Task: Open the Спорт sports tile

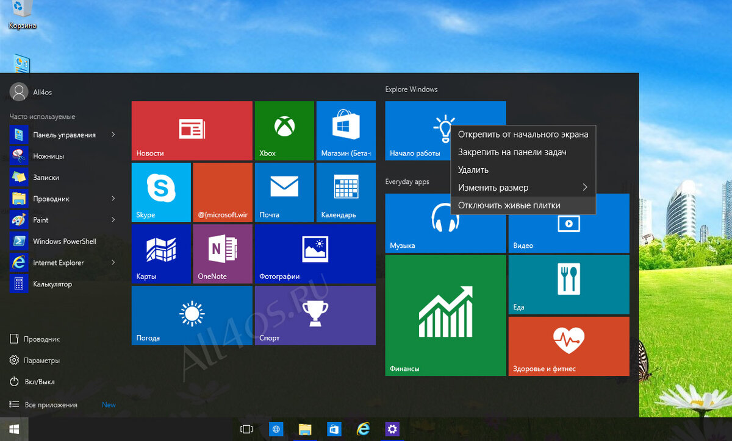Action: [315, 315]
